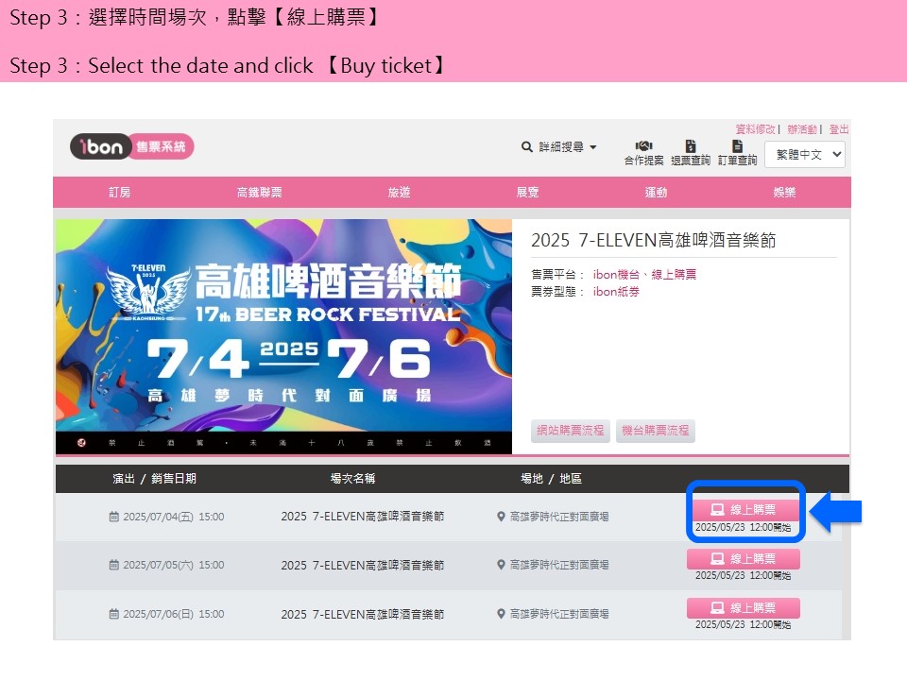Expand the 詳細搜尋 search dropdown
Image resolution: width=907 pixels, height=680 pixels.
pos(558,147)
